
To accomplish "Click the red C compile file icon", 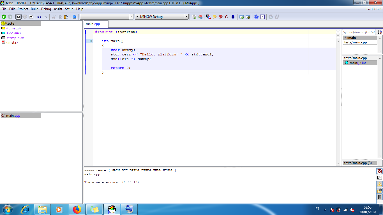I will click(227, 17).
